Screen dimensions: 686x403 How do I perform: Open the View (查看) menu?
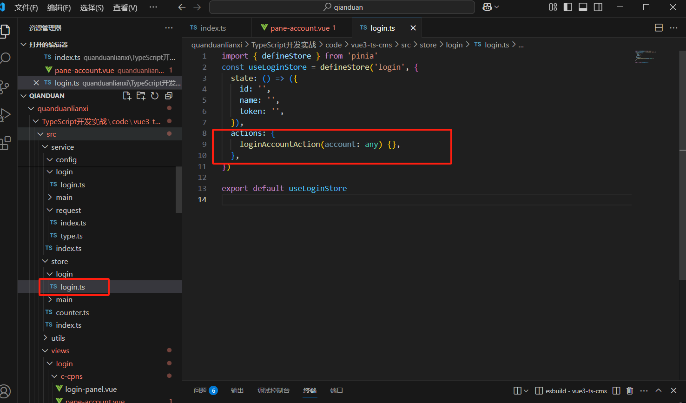[x=125, y=7]
